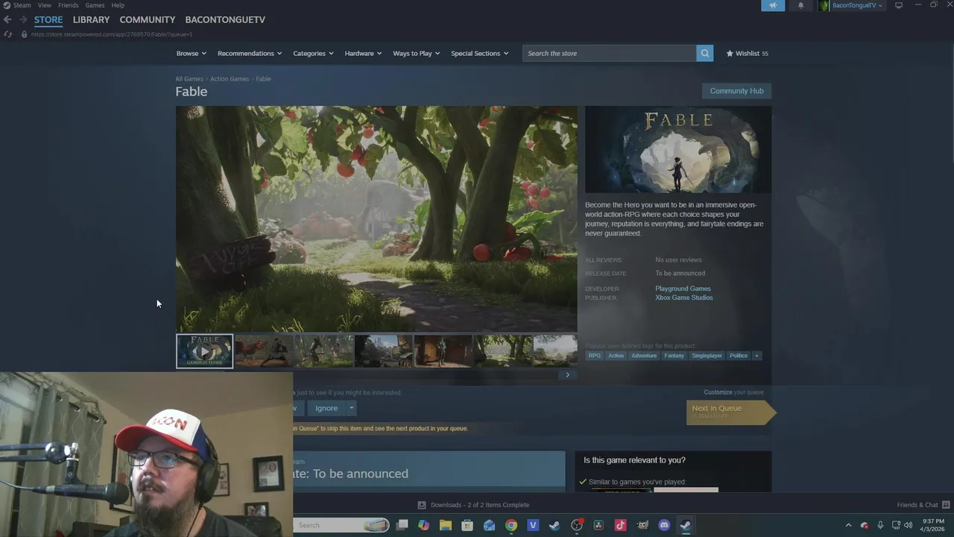
Task: Click the Ignore button
Action: [x=326, y=408]
